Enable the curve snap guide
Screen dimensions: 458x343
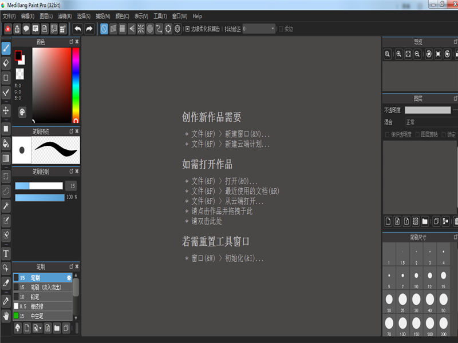[159, 29]
